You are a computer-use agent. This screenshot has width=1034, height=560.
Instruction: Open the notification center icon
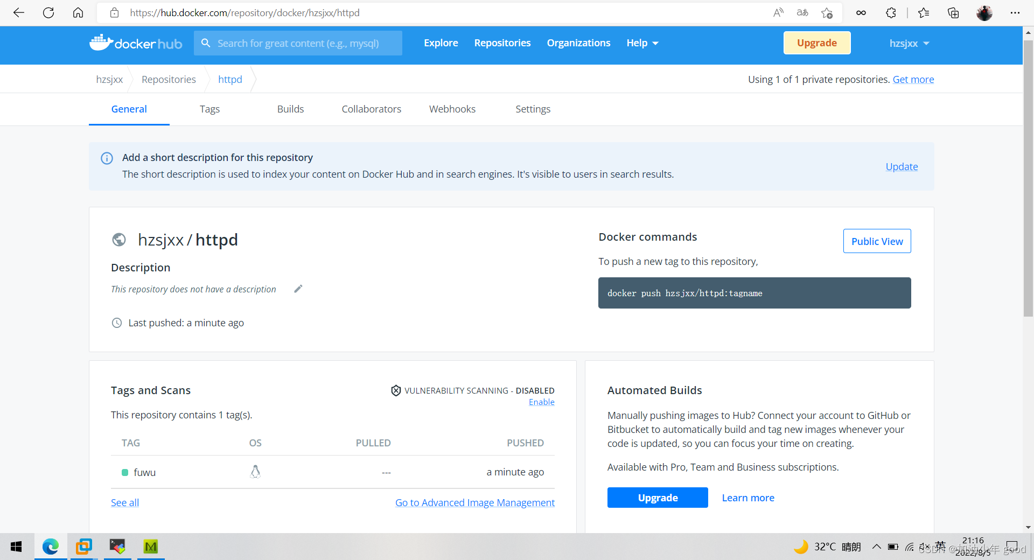(x=1012, y=547)
